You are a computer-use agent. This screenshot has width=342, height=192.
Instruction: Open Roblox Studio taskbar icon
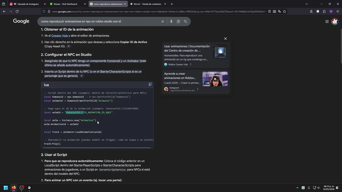(x=29, y=188)
